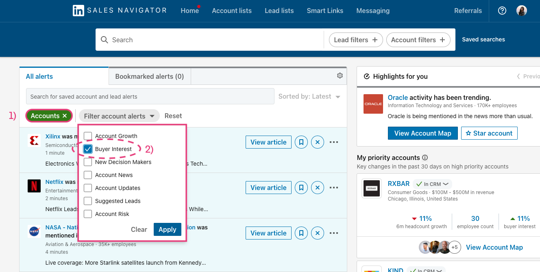Check the Account News checkbox

pos(88,175)
